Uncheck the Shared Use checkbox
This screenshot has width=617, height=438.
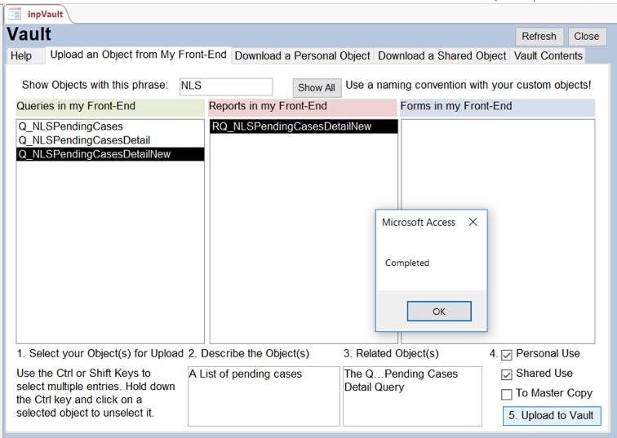click(x=507, y=374)
